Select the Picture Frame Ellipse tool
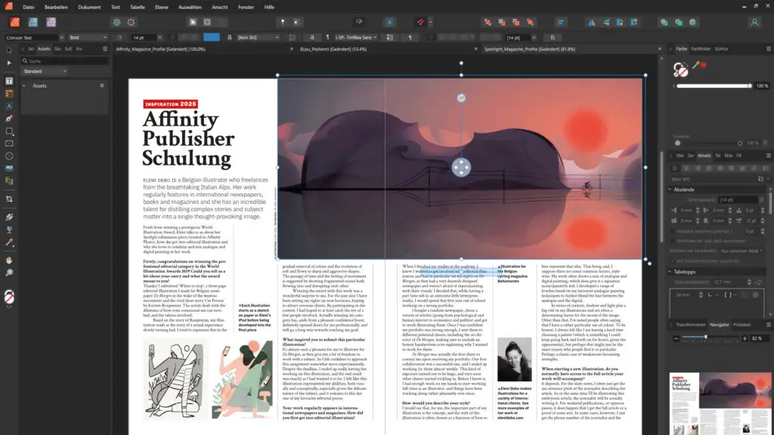This screenshot has height=435, width=774. click(x=9, y=156)
